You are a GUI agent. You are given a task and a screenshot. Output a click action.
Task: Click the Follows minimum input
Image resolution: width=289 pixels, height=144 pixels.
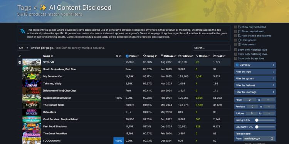252,113
